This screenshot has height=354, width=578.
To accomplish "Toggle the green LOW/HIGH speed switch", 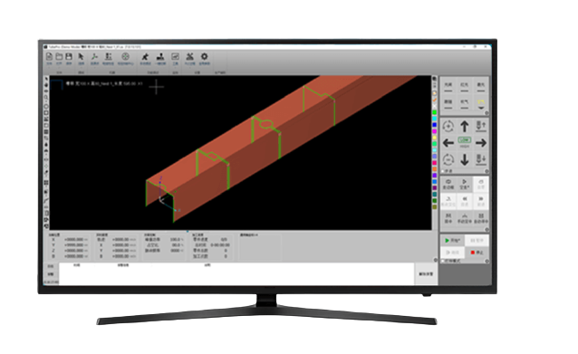I will tap(465, 140).
